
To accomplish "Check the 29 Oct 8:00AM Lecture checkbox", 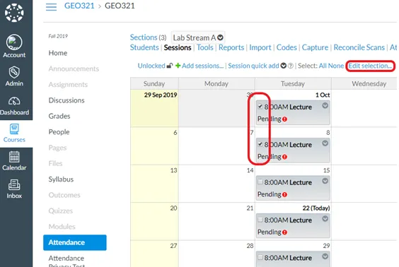I will [x=260, y=257].
